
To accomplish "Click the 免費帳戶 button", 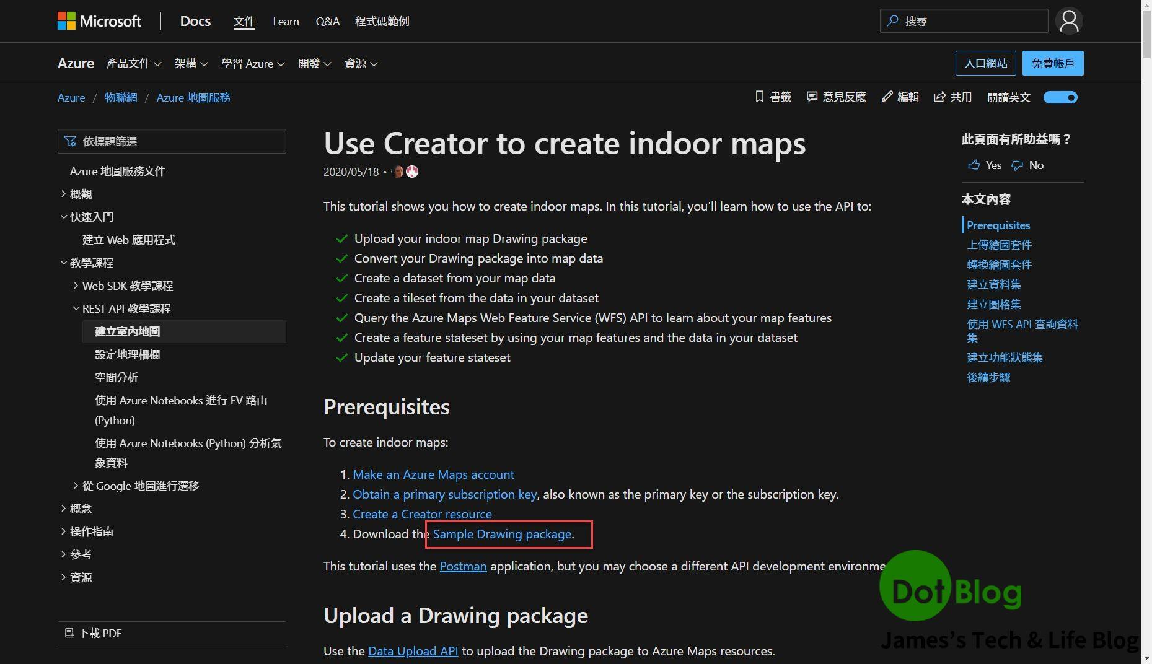I will 1052,63.
